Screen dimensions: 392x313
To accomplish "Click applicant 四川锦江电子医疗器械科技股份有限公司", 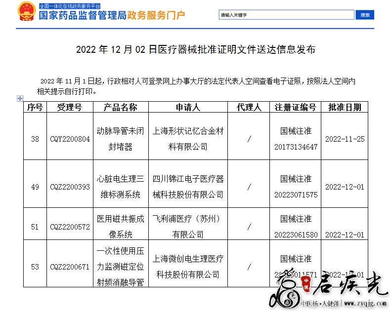I will coord(188,187).
